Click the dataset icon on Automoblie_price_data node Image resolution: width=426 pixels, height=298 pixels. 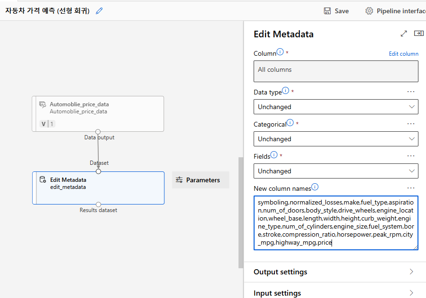point(43,104)
